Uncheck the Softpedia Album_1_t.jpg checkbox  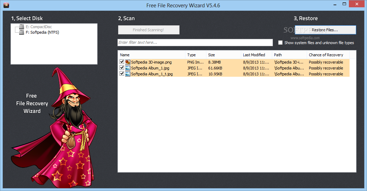coord(122,74)
